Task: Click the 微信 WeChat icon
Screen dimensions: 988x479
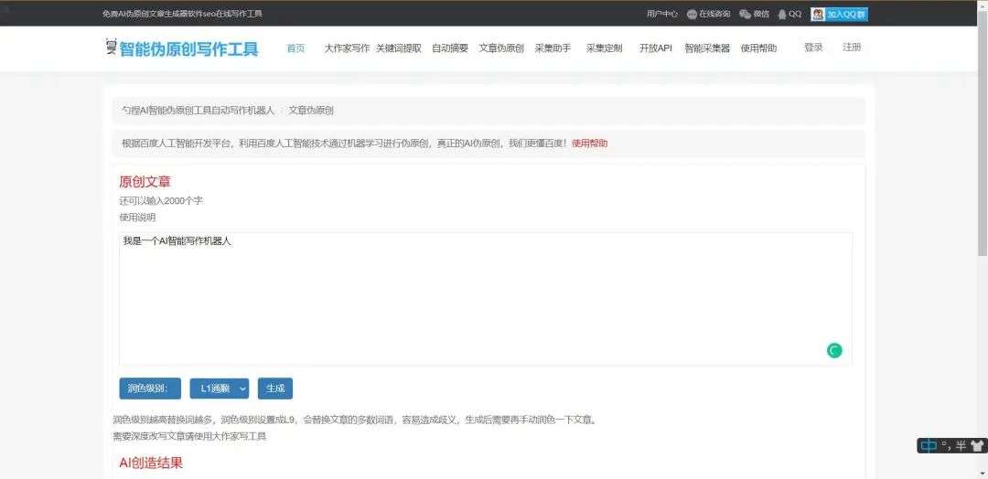Action: pos(745,14)
